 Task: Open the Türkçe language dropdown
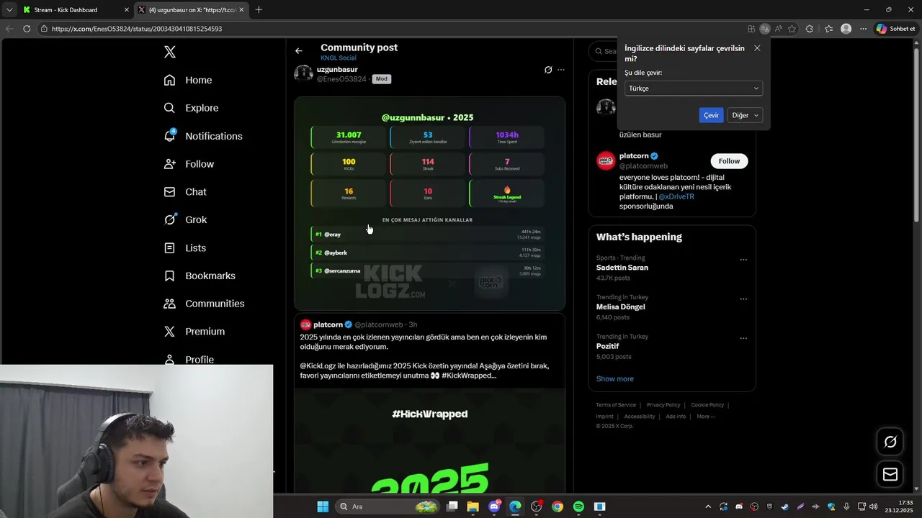click(x=694, y=88)
